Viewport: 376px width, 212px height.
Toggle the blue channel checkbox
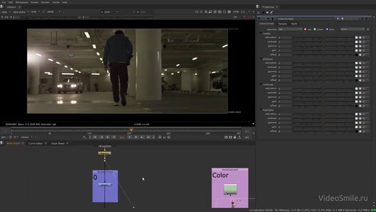(x=327, y=29)
